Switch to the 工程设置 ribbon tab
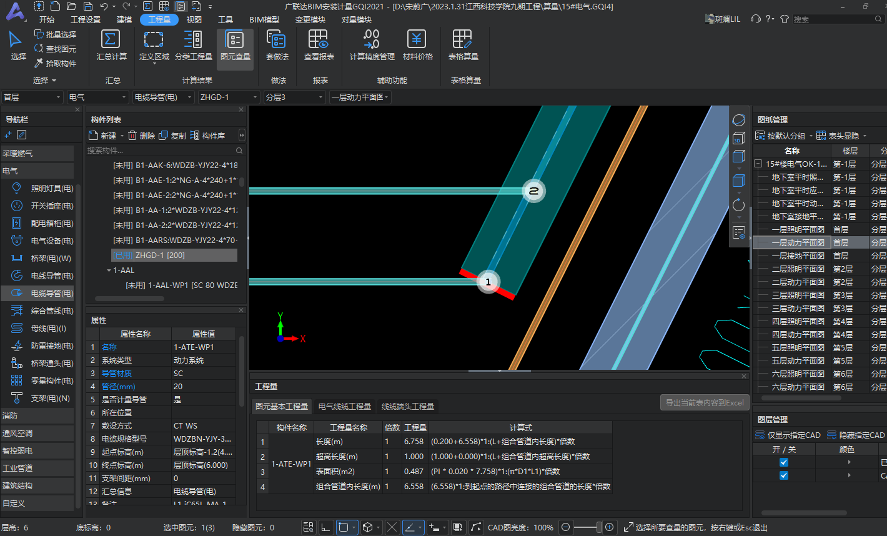Image resolution: width=887 pixels, height=536 pixels. 86,19
